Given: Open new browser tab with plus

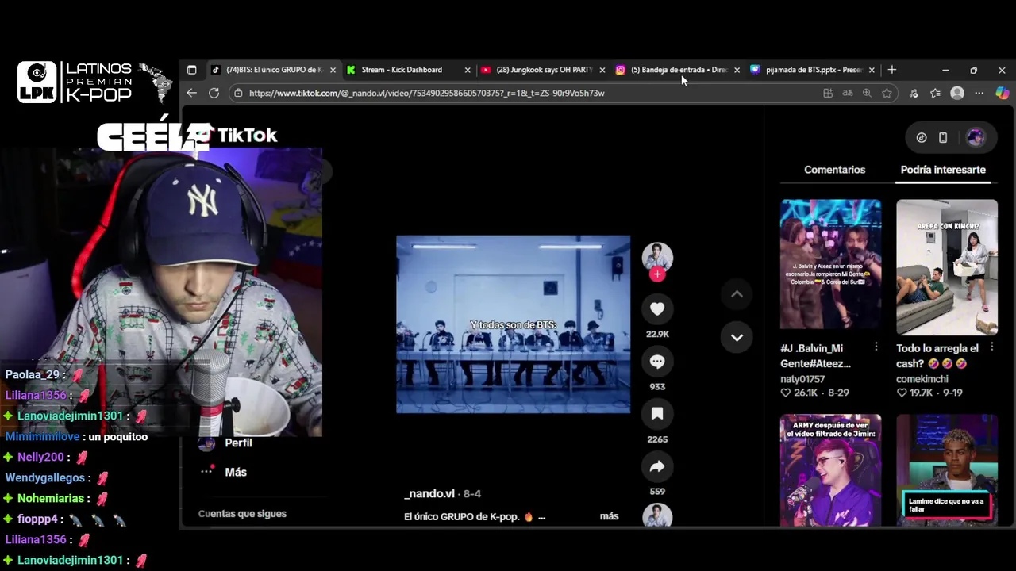Looking at the screenshot, I should [891, 70].
